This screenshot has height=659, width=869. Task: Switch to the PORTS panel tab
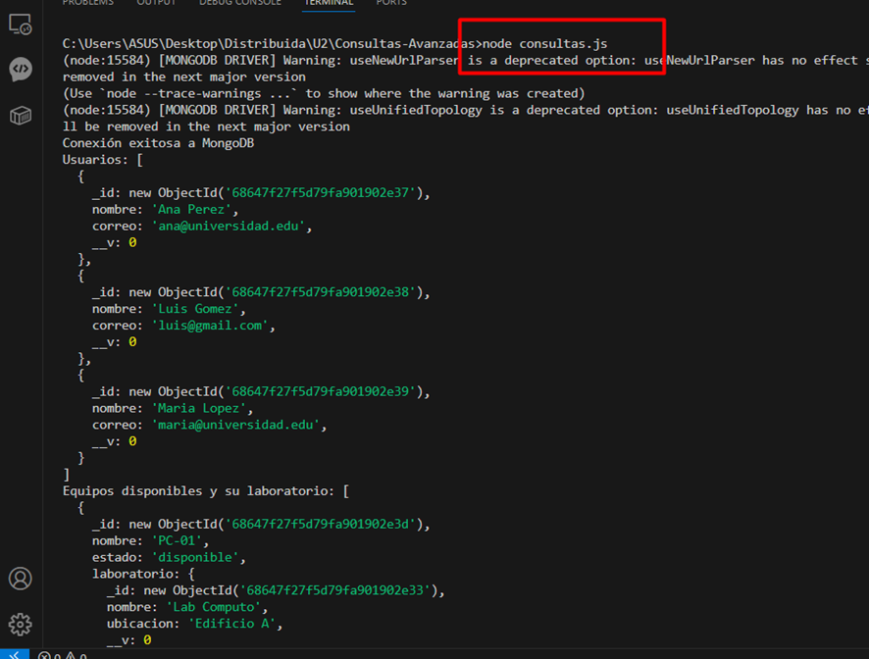tap(391, 3)
